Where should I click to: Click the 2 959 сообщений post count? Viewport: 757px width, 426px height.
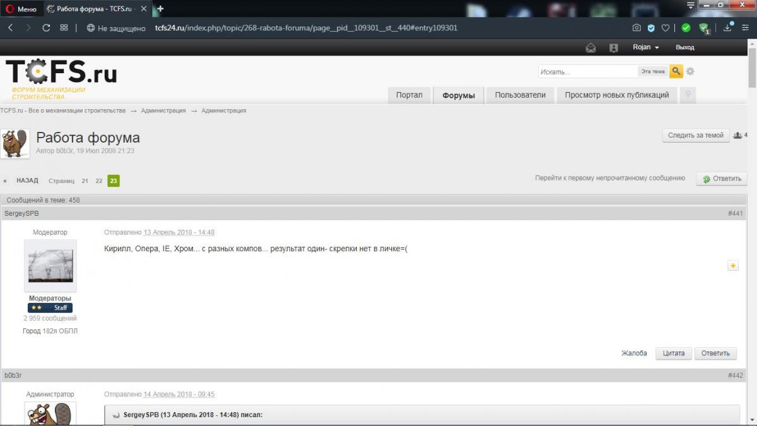[x=50, y=319]
